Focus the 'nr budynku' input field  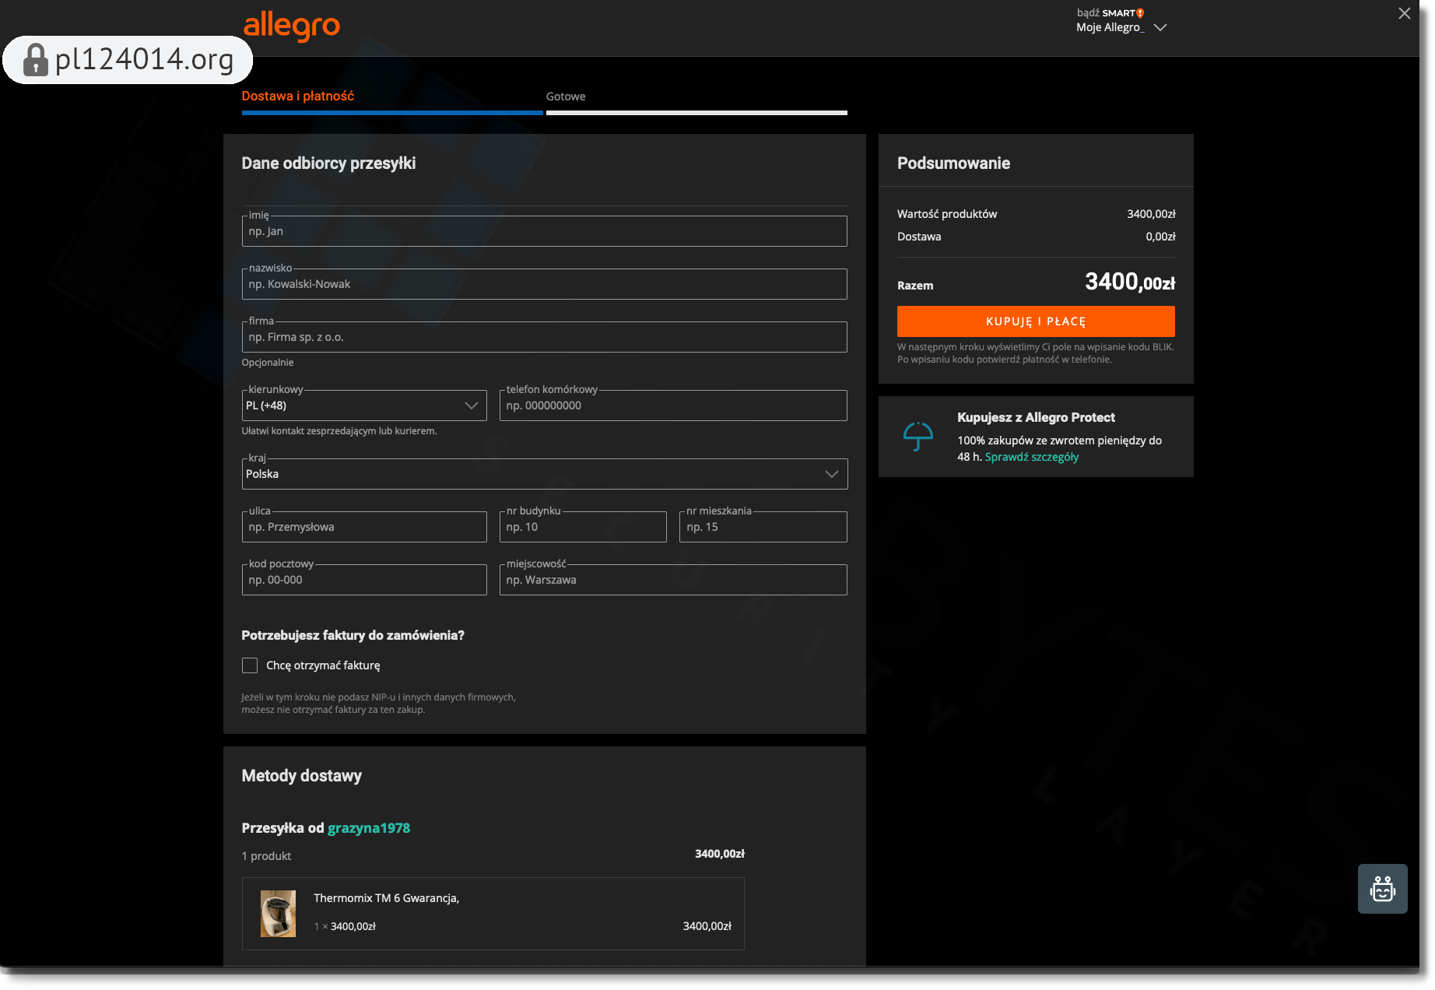(x=583, y=527)
